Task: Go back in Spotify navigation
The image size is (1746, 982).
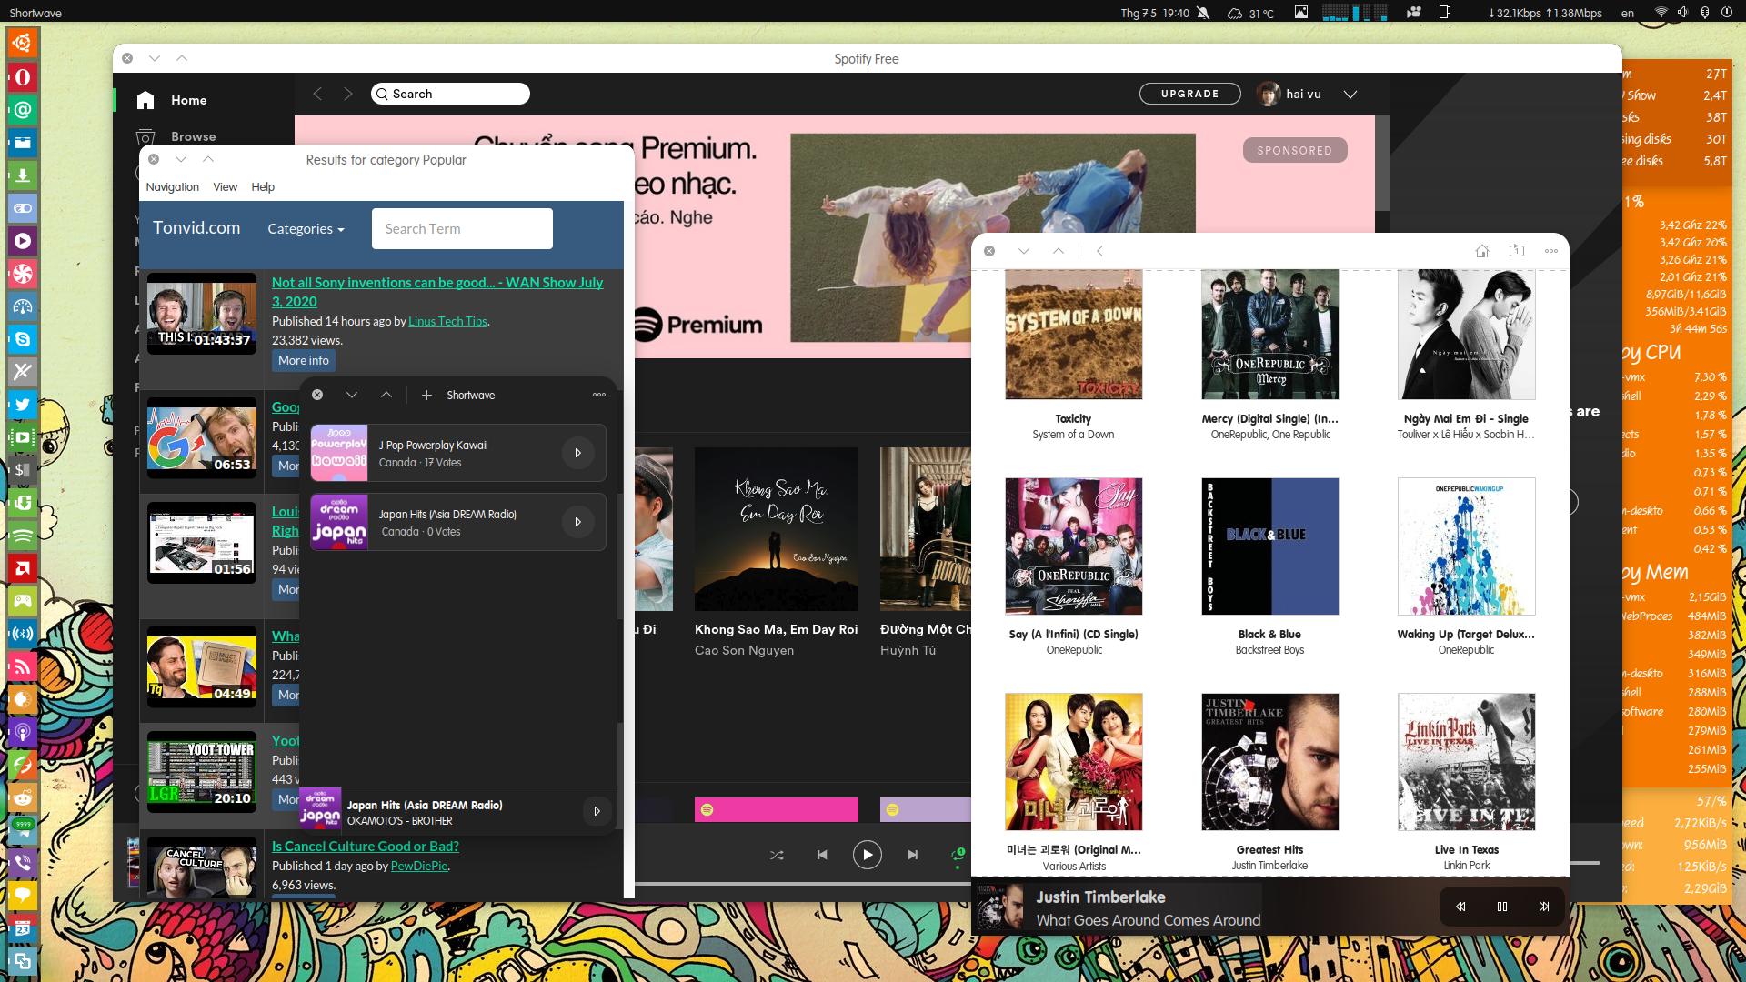Action: point(317,94)
